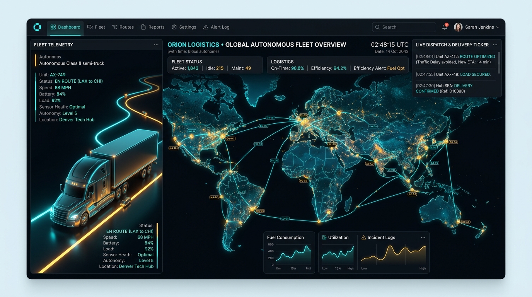Open the Routes tab
This screenshot has height=297, width=532.
[x=123, y=27]
